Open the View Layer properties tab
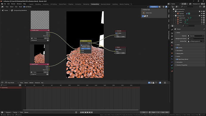Viewport: 206px width, 116px height. (172, 39)
